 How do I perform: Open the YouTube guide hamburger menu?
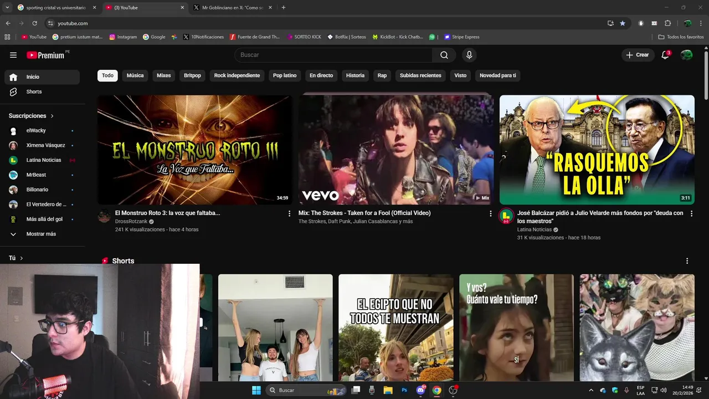click(x=13, y=55)
